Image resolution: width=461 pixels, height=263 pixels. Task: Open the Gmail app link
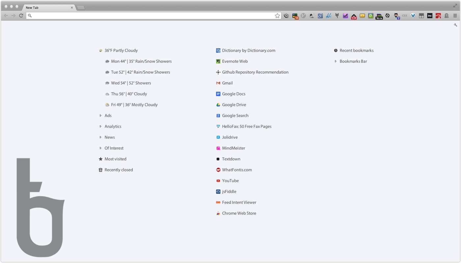[x=227, y=83]
